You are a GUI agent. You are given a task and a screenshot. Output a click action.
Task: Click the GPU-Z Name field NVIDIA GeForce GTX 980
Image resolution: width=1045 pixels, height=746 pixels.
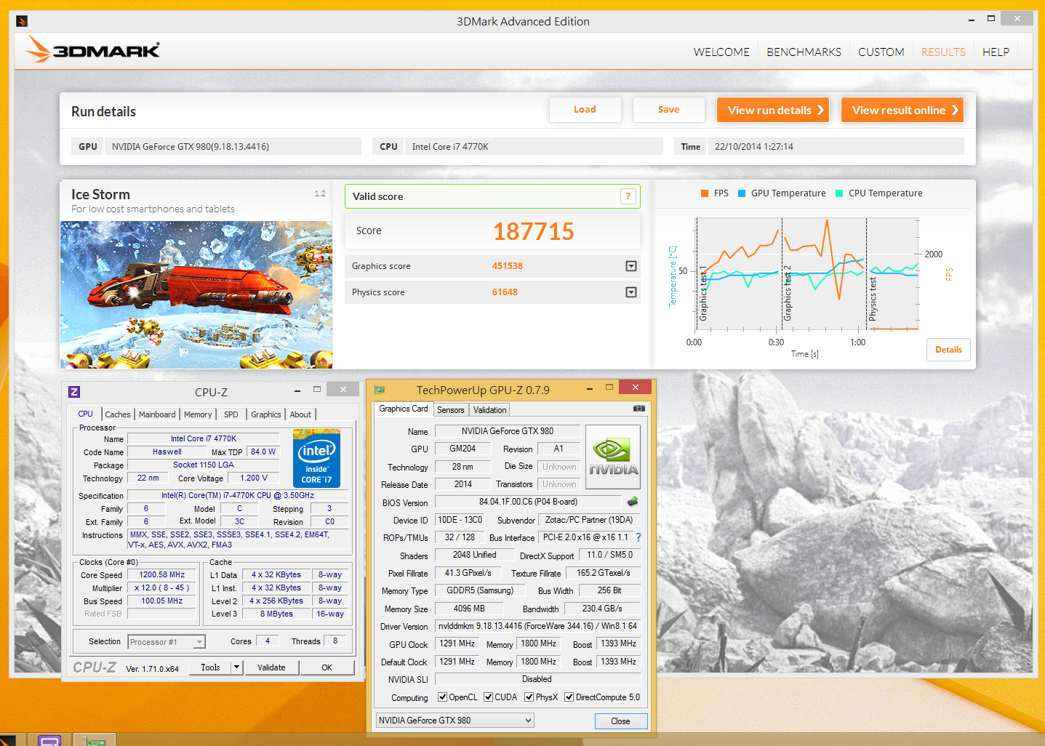[508, 431]
